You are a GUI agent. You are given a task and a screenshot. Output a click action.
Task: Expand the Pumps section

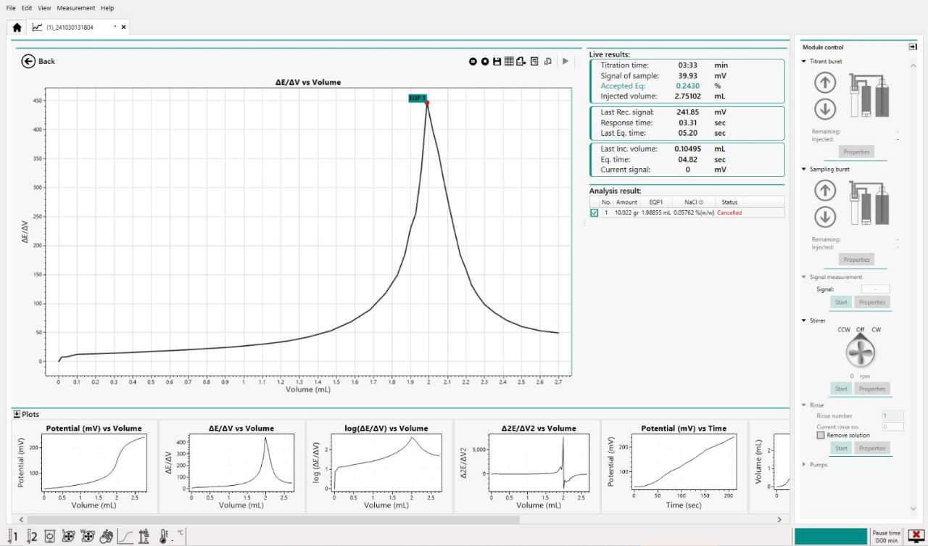pos(804,465)
